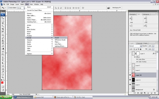Click Add layer style fx button
This screenshot has width=159, height=99.
pos(138,93)
